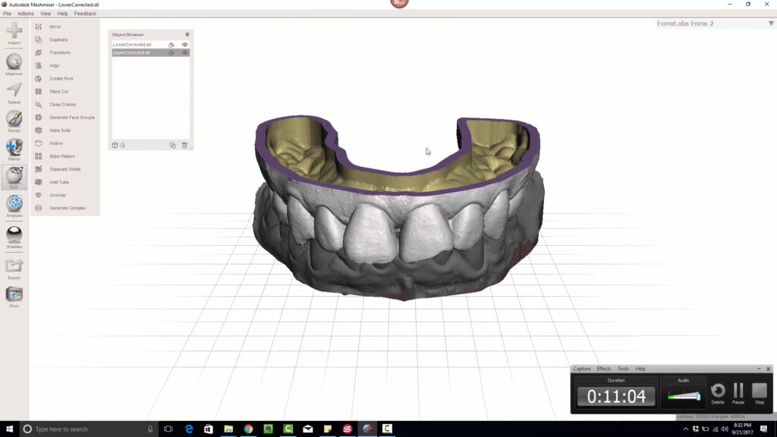
Task: Click the taskbar search box
Action: coord(90,429)
